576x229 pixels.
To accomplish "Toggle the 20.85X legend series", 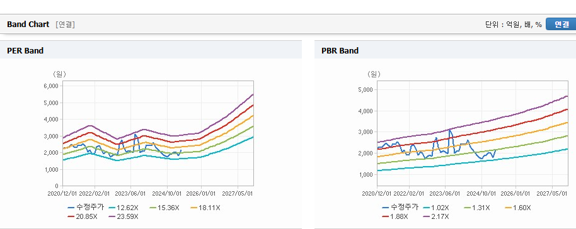I will (x=83, y=216).
